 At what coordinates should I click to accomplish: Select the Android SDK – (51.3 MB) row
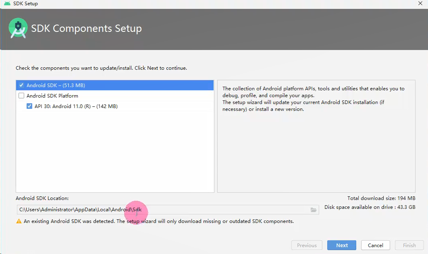[x=114, y=85]
